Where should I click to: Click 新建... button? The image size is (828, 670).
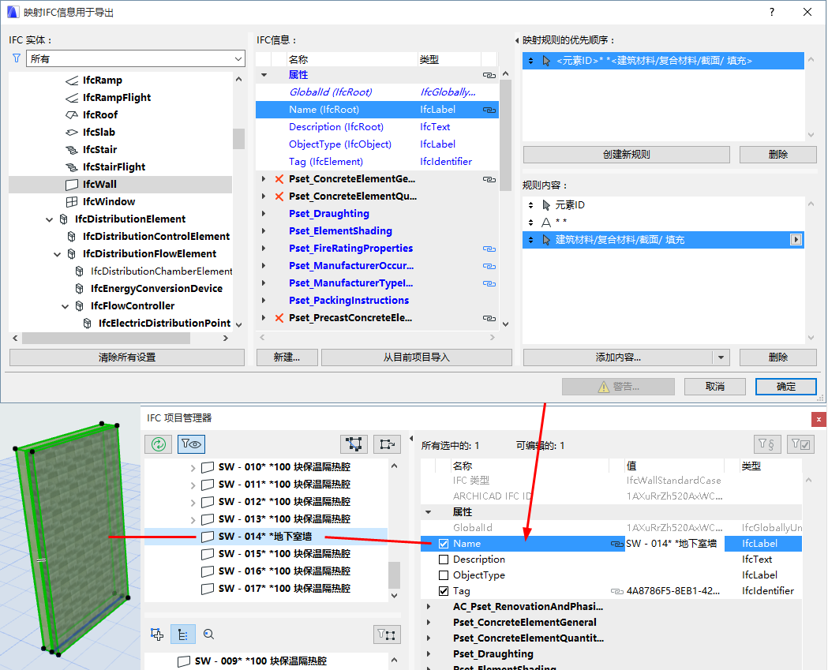coord(287,357)
